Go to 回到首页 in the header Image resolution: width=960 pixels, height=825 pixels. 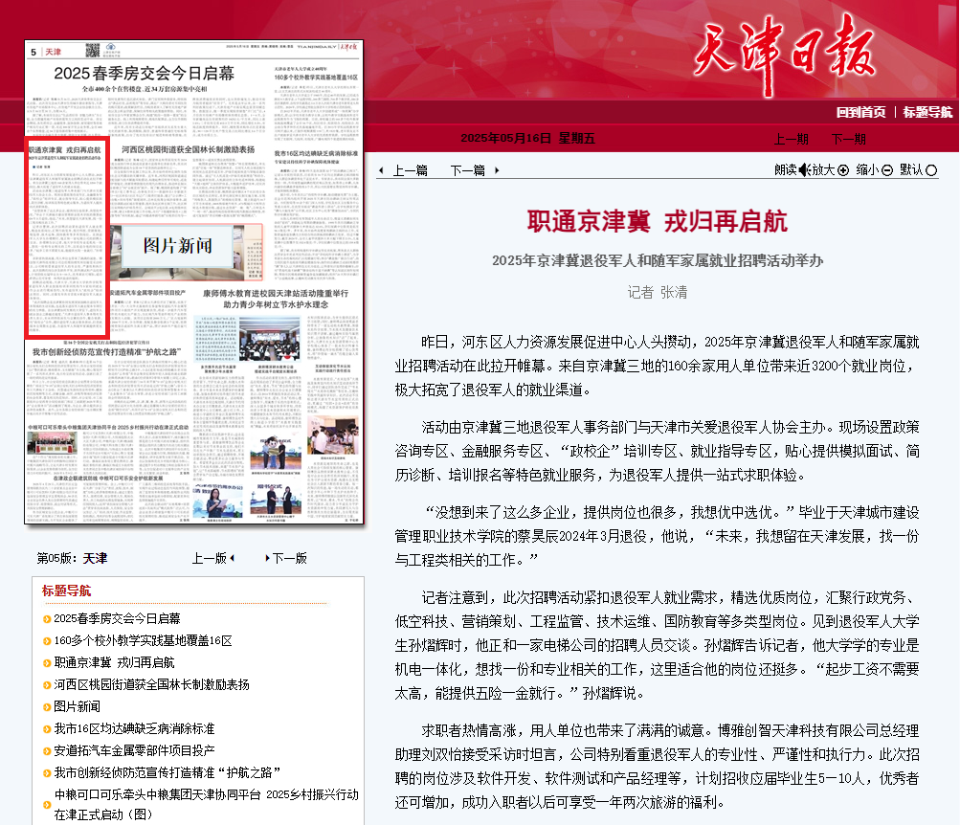point(860,112)
